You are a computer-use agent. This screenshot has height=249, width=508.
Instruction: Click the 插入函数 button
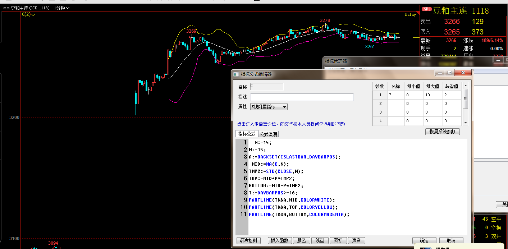click(279, 240)
